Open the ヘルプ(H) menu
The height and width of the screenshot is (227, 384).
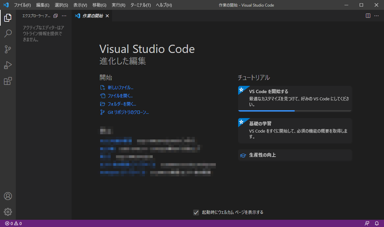pyautogui.click(x=164, y=5)
